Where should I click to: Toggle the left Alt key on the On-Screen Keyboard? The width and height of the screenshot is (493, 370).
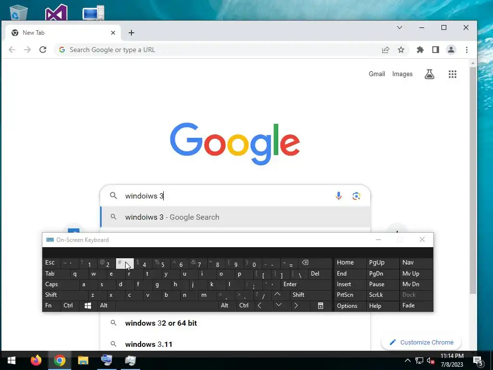pos(106,305)
